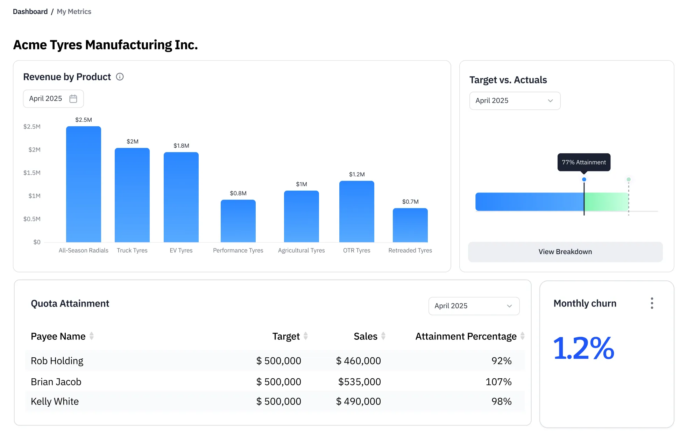The image size is (687, 443).
Task: Click the $1.2M label above OTR Tyres
Action: click(357, 174)
